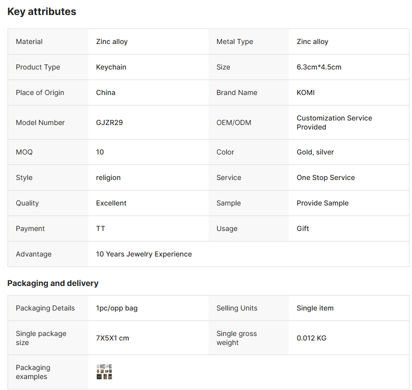Select the Zinc alloy Material value
The height and width of the screenshot is (390, 412).
click(x=112, y=42)
